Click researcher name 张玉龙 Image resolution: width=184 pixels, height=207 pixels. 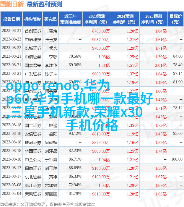tap(51, 40)
